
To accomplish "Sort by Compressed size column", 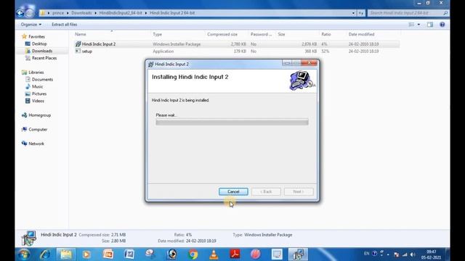I will point(222,34).
